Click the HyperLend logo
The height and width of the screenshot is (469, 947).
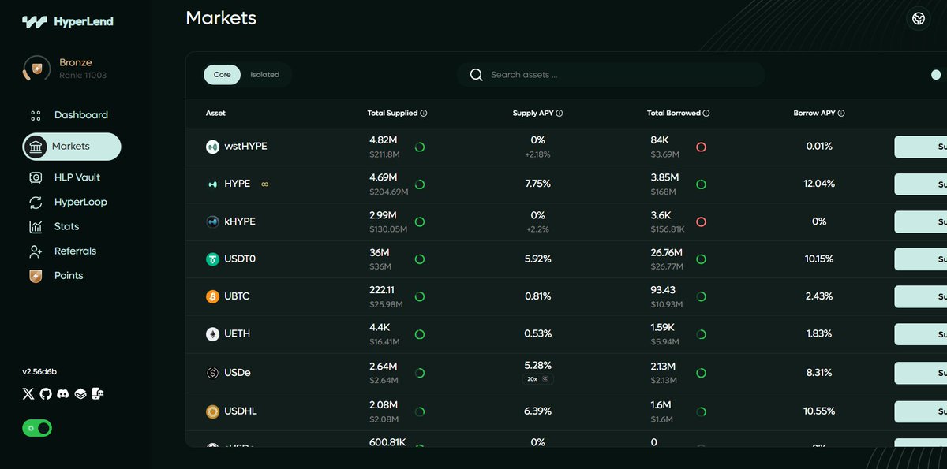(68, 21)
